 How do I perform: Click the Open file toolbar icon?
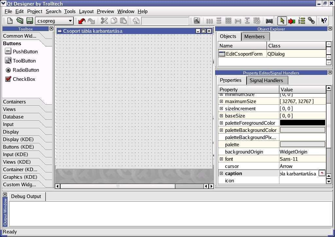point(20,21)
